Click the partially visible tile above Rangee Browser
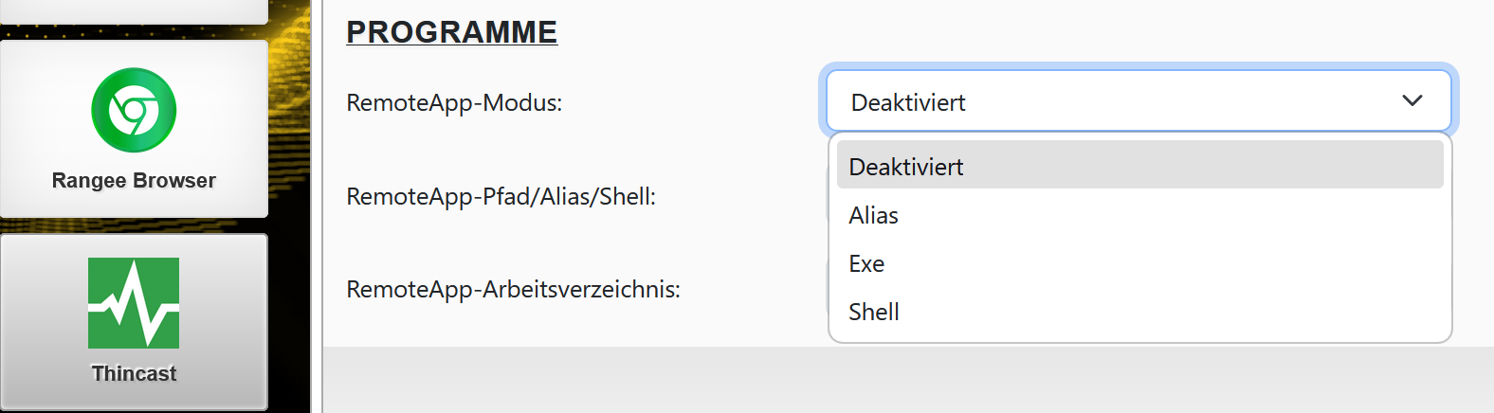This screenshot has width=1494, height=413. pos(134,10)
